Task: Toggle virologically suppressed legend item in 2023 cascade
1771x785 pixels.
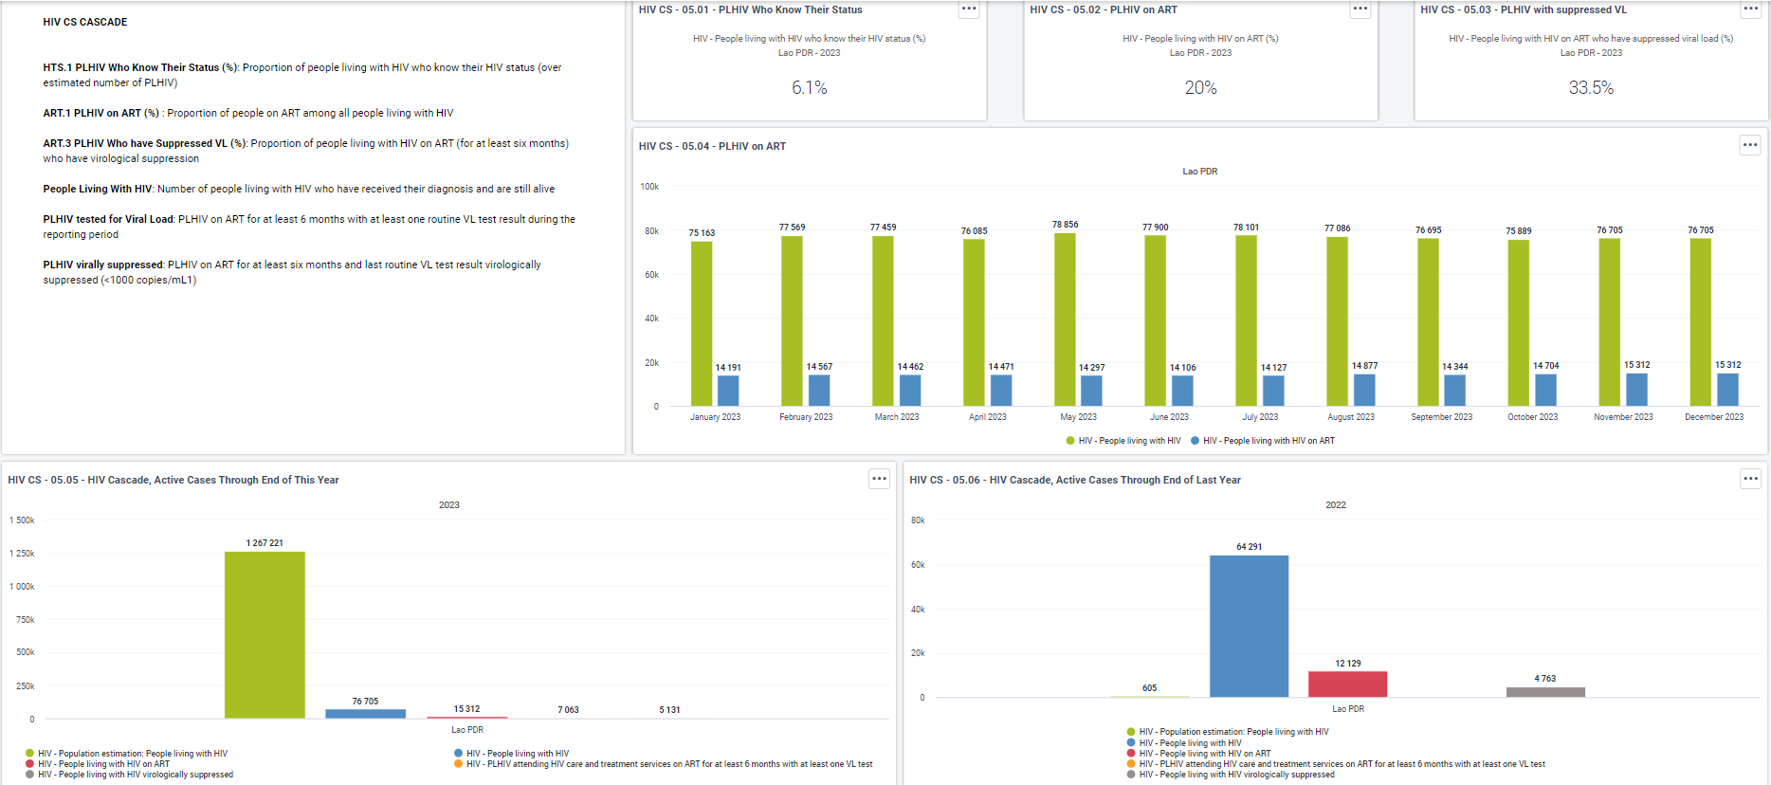Action: [130, 775]
